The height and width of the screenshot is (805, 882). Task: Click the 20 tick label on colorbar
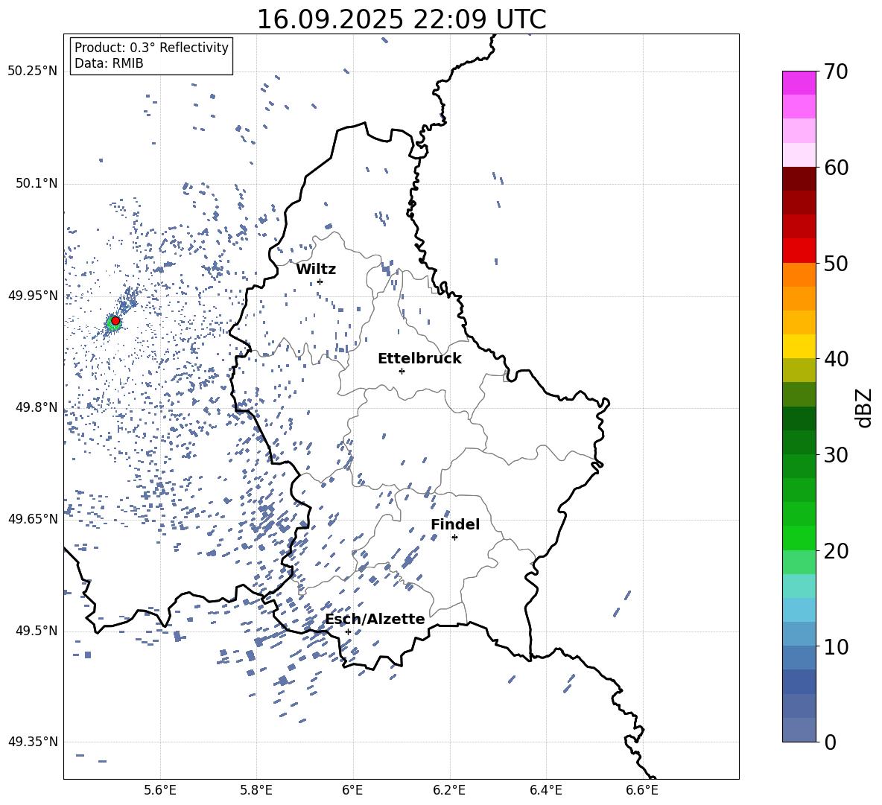click(835, 551)
